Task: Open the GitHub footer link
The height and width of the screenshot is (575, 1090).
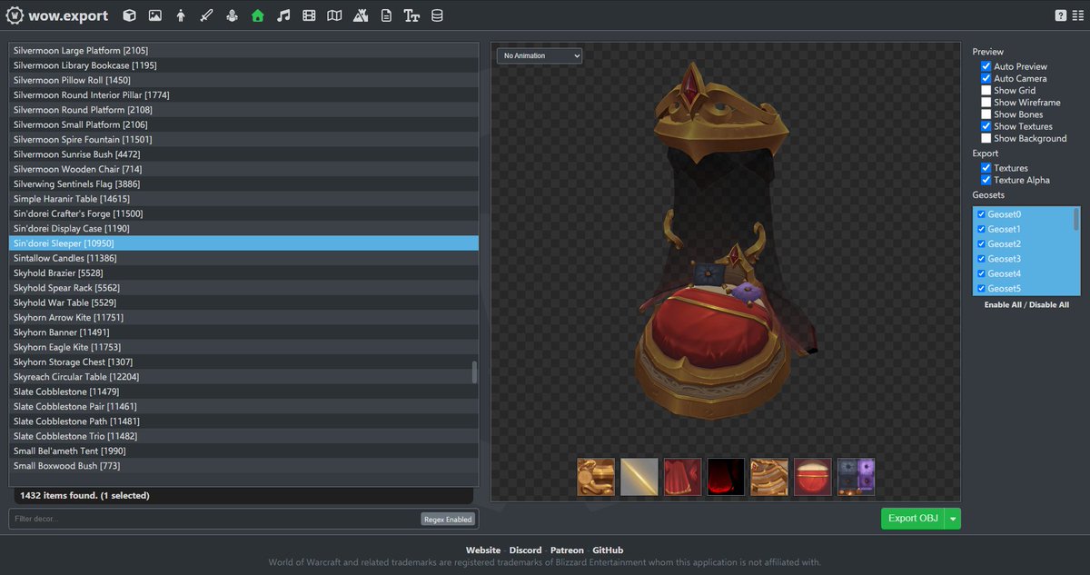Action: coord(608,550)
